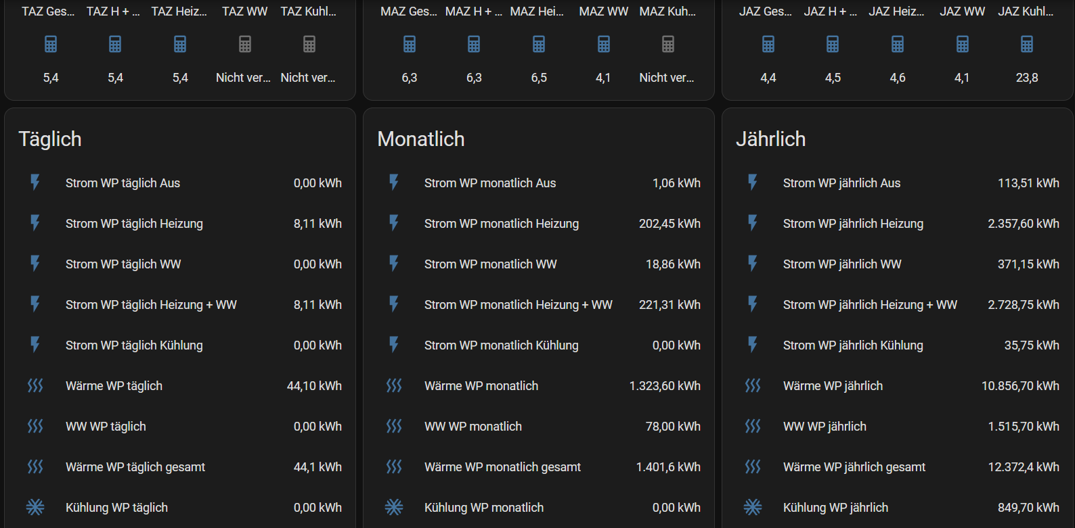Open Strom WP monatlich Heizung + WW entry
1075x528 pixels.
pos(518,305)
